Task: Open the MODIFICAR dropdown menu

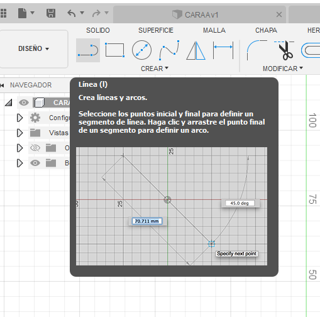Action: (283, 69)
